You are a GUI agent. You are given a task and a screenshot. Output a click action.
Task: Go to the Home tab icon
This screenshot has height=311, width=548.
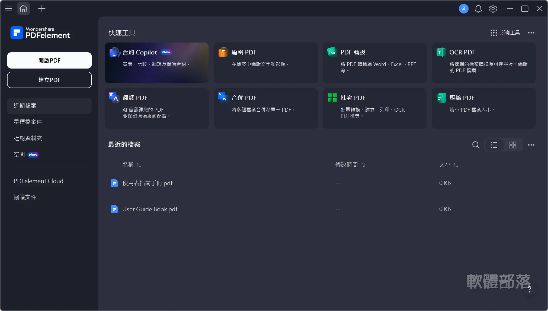point(23,9)
